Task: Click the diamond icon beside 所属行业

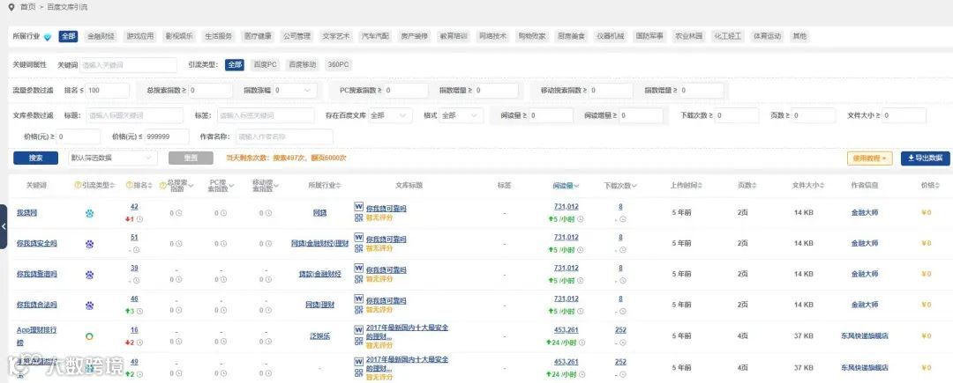Action: (x=48, y=37)
